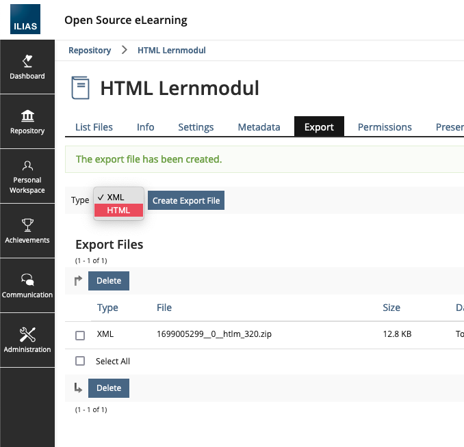
Task: Select HTML in the Type dropdown
Action: [118, 211]
